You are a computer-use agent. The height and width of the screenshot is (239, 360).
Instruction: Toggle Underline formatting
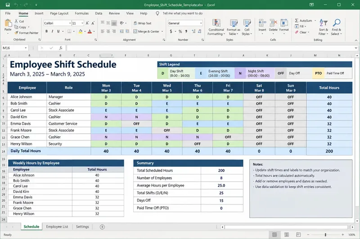pos(58,31)
